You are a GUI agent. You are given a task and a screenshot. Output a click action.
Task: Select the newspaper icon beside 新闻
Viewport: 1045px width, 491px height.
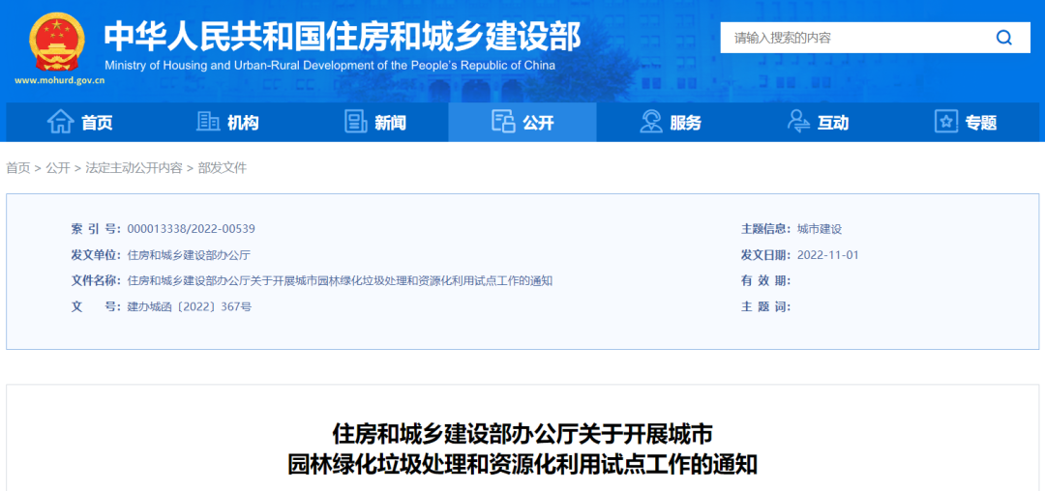coord(356,122)
